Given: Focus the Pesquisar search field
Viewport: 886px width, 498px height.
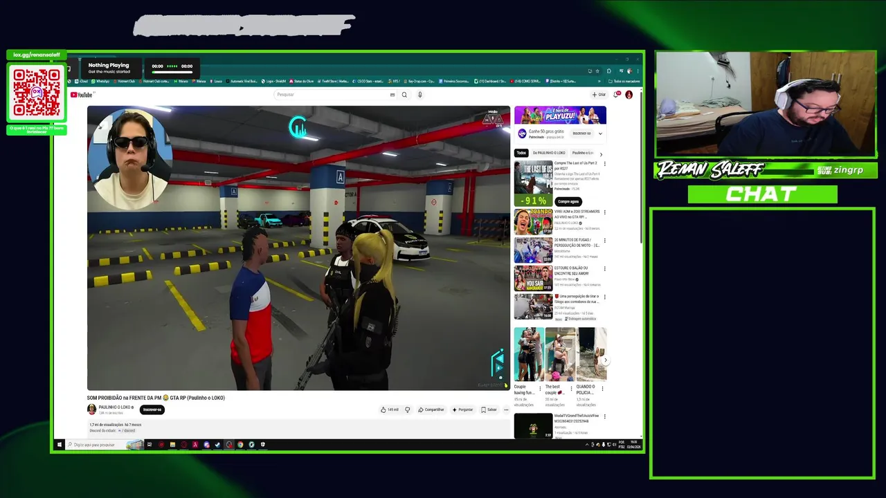Looking at the screenshot, I should (331, 95).
